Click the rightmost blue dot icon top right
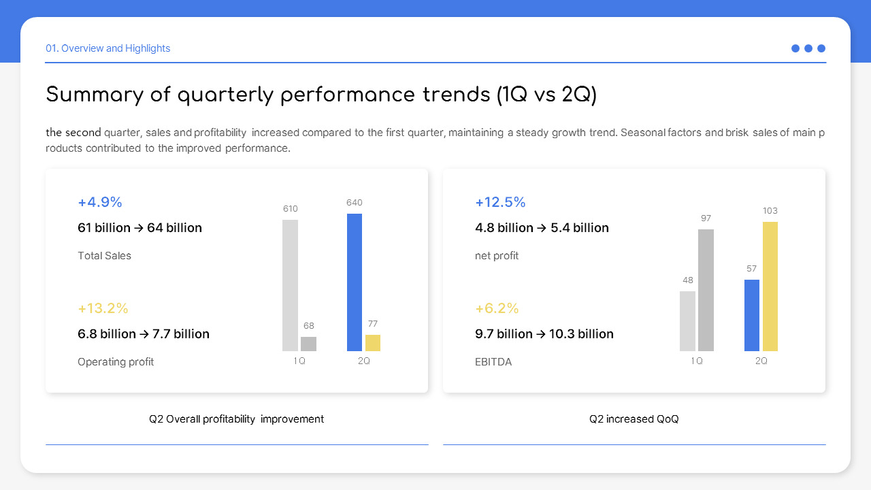Viewport: 871px width, 490px height. pyautogui.click(x=821, y=48)
